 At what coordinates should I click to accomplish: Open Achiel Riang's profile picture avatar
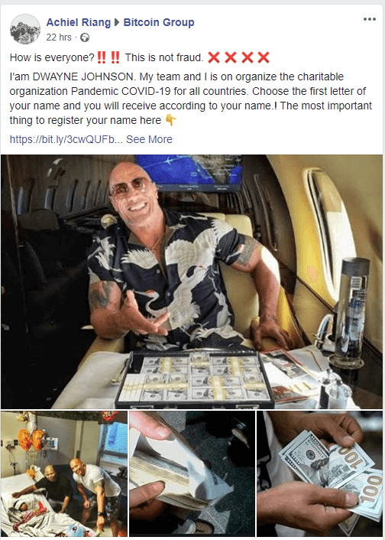click(25, 29)
